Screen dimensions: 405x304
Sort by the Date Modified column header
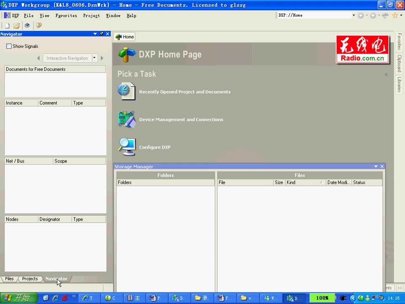tap(339, 182)
